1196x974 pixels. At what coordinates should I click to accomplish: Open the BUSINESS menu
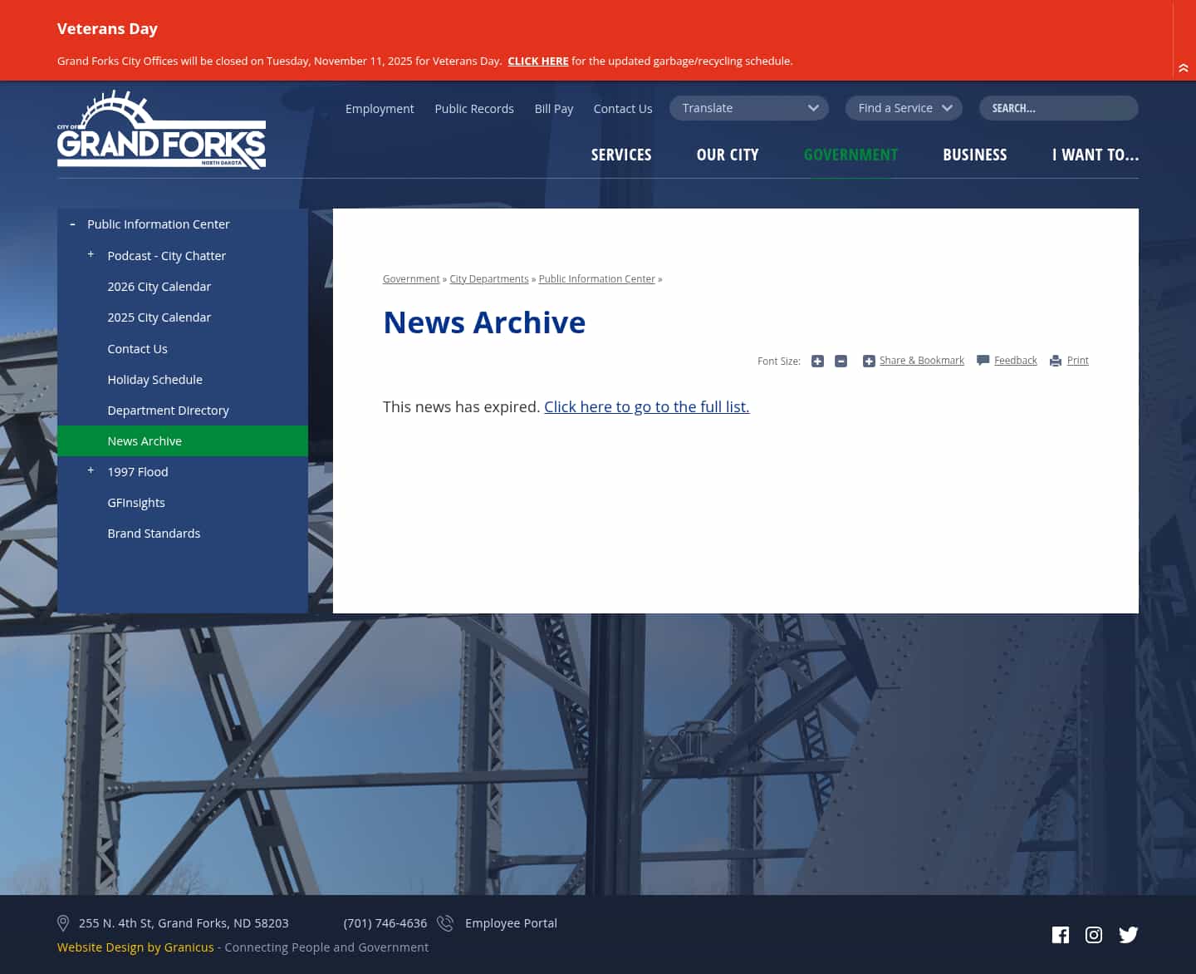(975, 155)
